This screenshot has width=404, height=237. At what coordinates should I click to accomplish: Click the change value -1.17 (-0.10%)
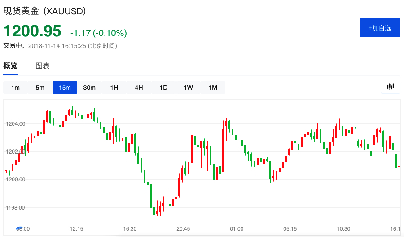99,33
